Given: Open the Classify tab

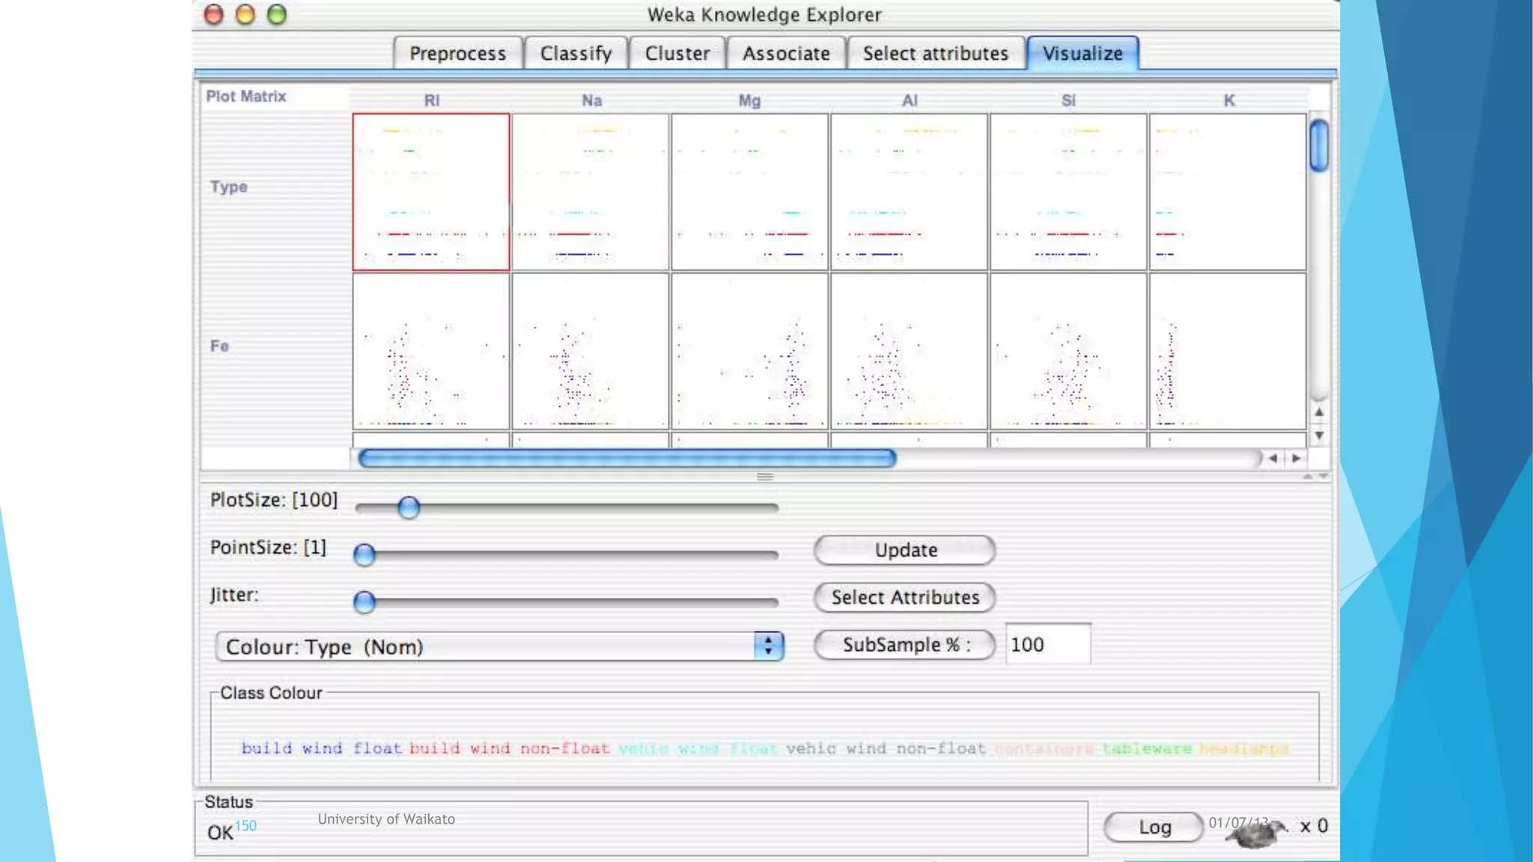Looking at the screenshot, I should pyautogui.click(x=576, y=54).
